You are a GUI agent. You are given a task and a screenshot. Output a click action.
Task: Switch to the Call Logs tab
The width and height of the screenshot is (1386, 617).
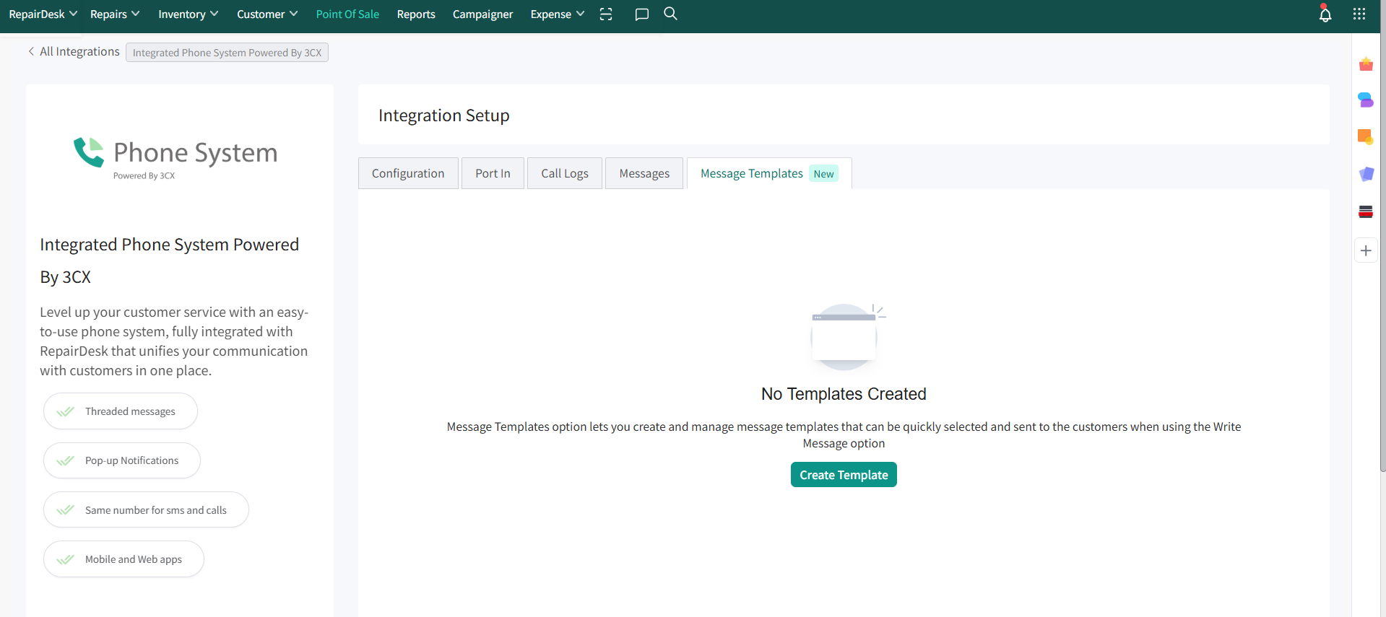click(565, 173)
